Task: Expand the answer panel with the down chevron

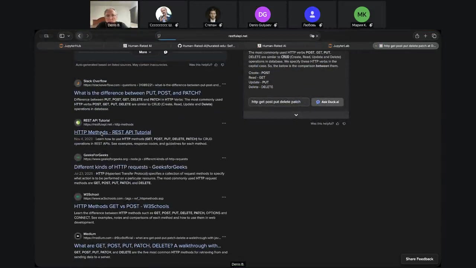Action: [x=296, y=115]
